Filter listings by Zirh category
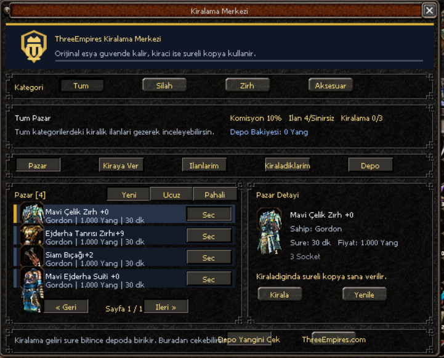Viewport: 444px width, 358px height. click(x=248, y=86)
